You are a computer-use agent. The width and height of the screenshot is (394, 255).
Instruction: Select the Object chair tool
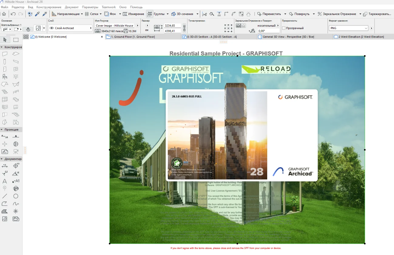click(x=5, y=77)
